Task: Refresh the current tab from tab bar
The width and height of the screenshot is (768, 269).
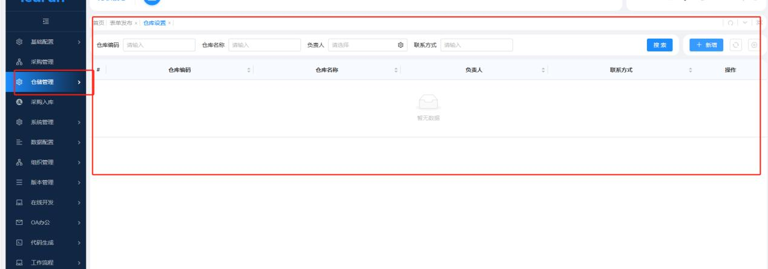Action: [x=730, y=23]
